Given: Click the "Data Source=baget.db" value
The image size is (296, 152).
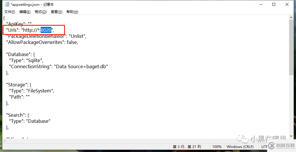Looking at the screenshot, I should (81, 66).
